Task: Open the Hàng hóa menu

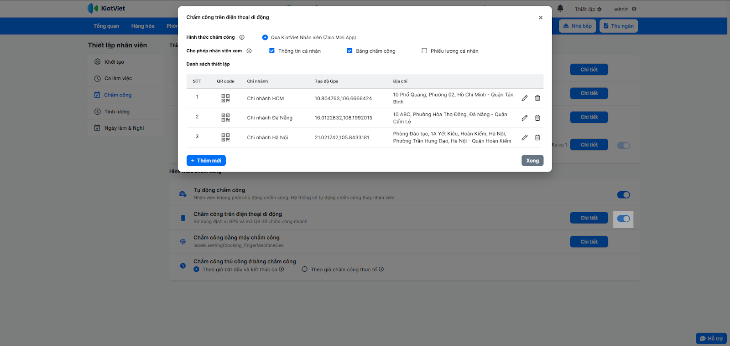Action: 143,26
